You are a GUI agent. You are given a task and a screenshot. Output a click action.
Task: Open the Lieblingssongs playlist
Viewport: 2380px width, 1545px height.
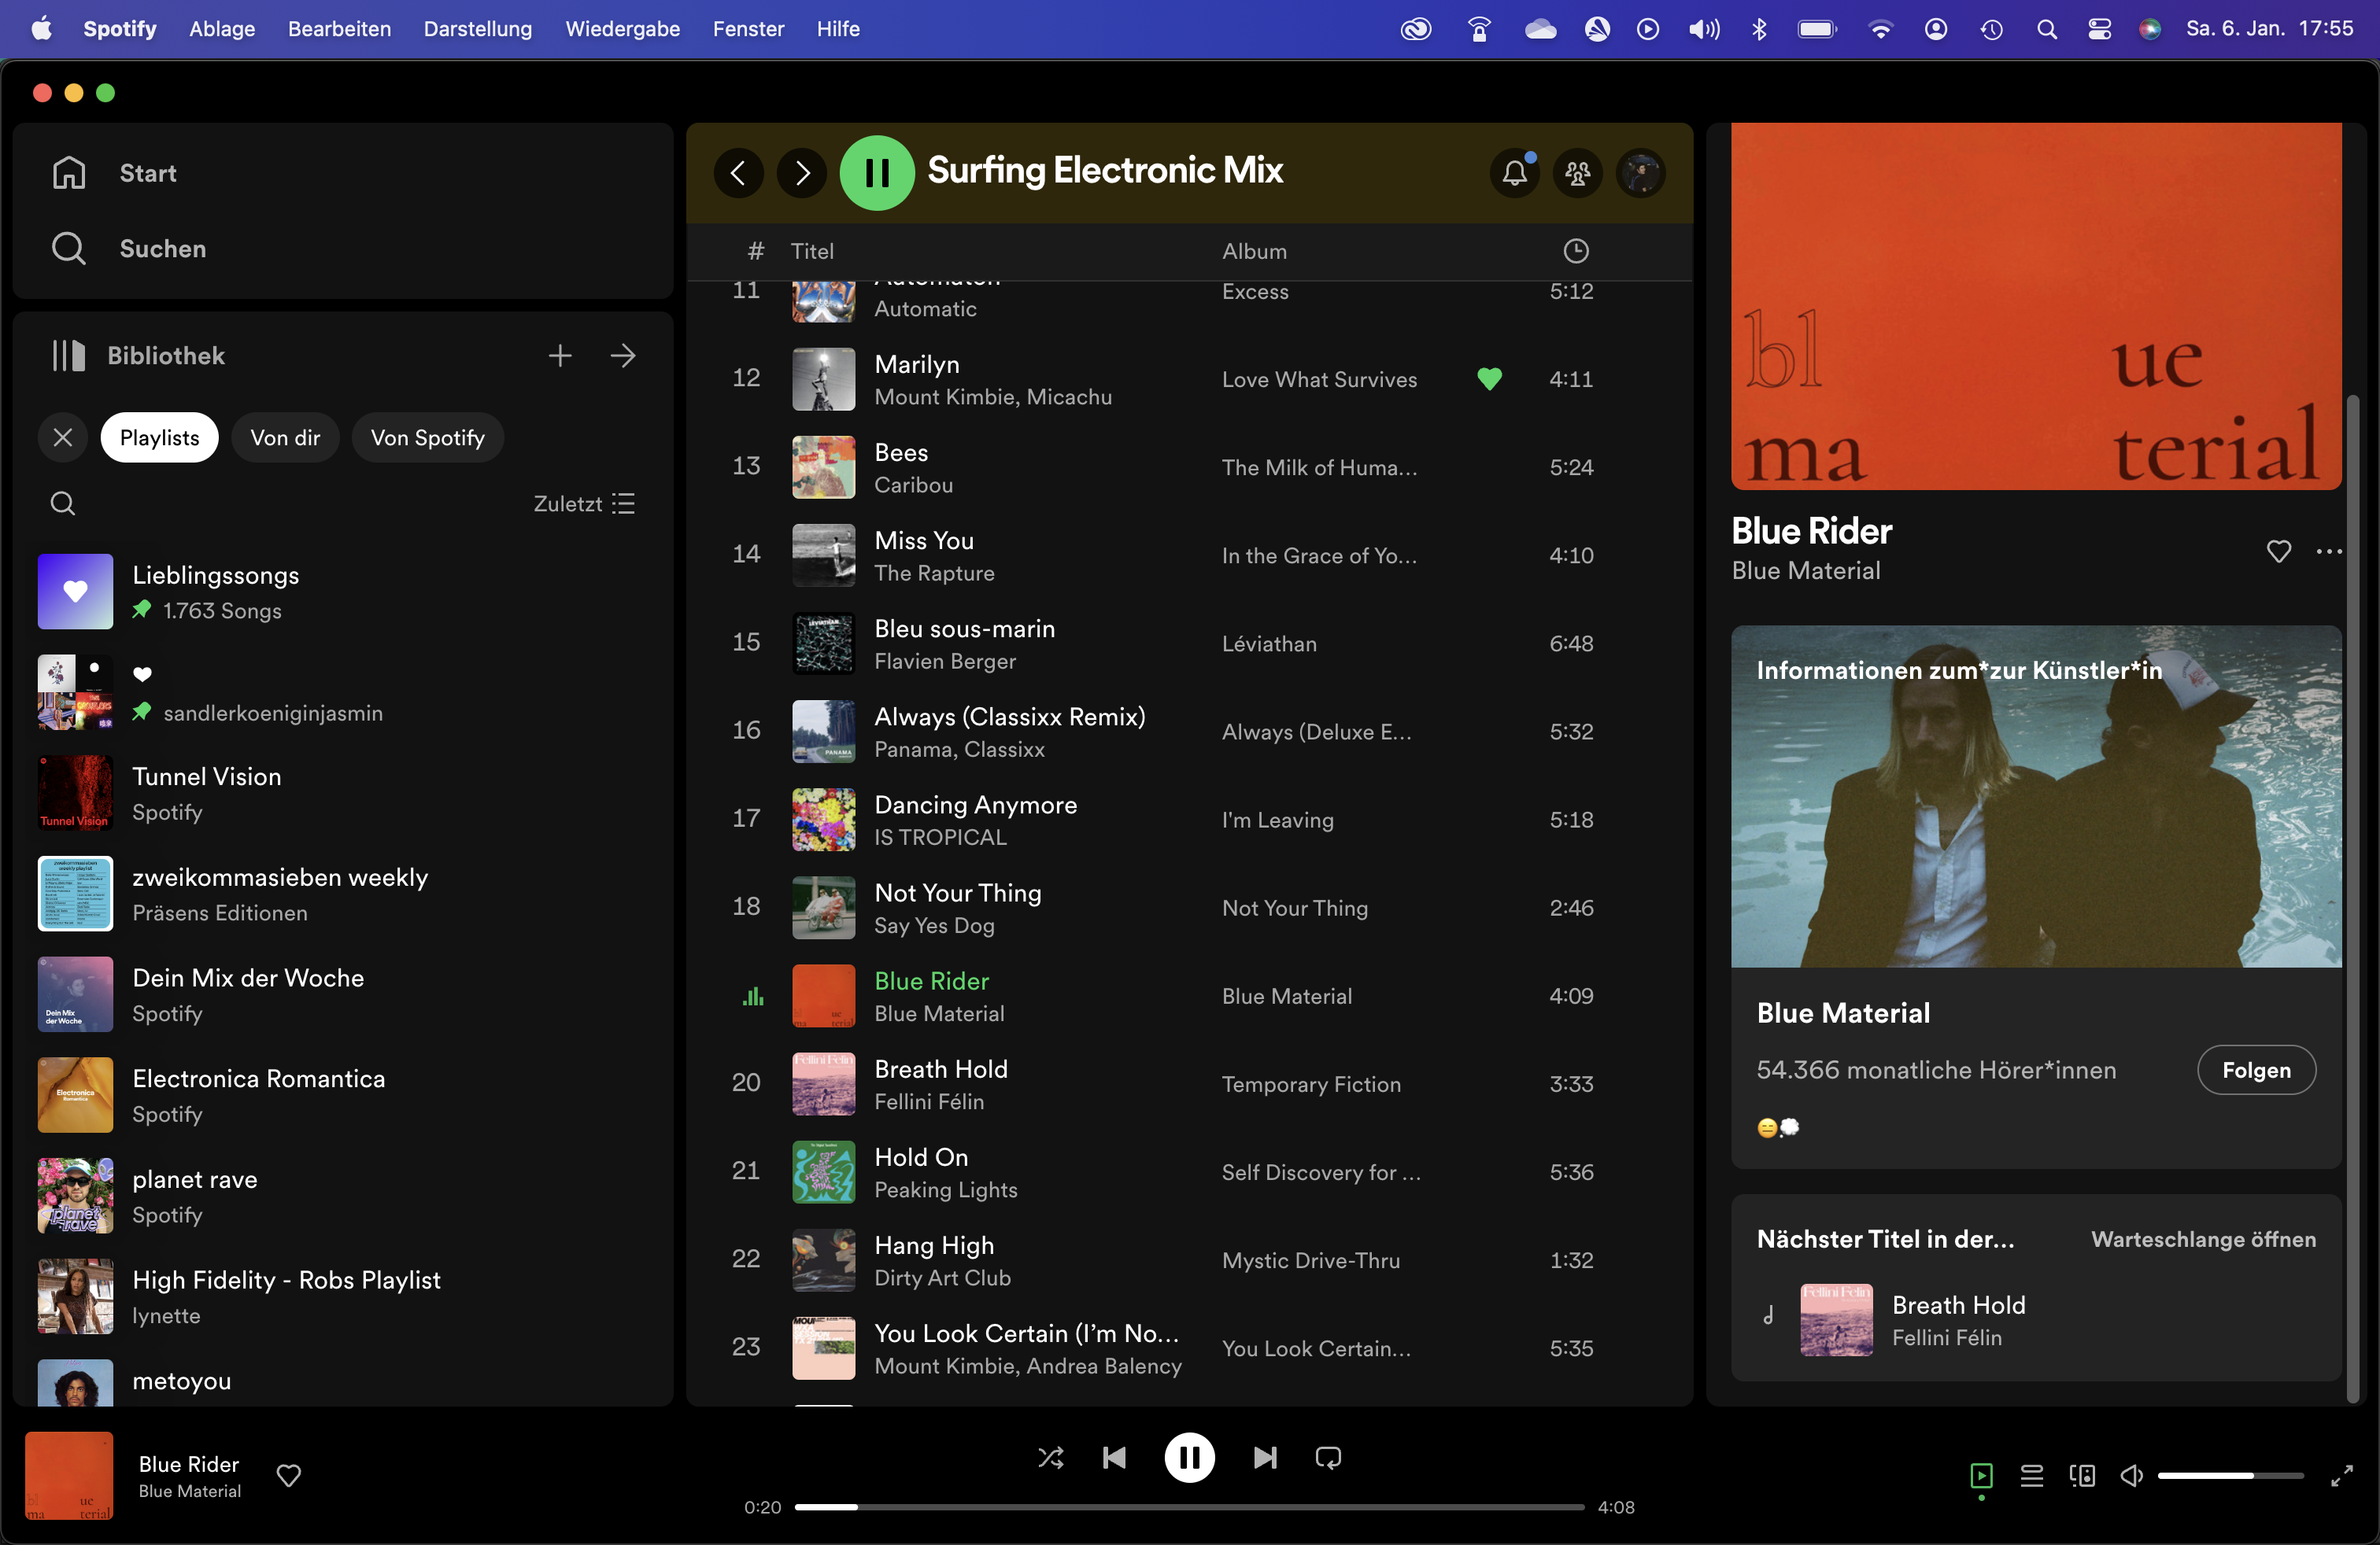coord(343,592)
